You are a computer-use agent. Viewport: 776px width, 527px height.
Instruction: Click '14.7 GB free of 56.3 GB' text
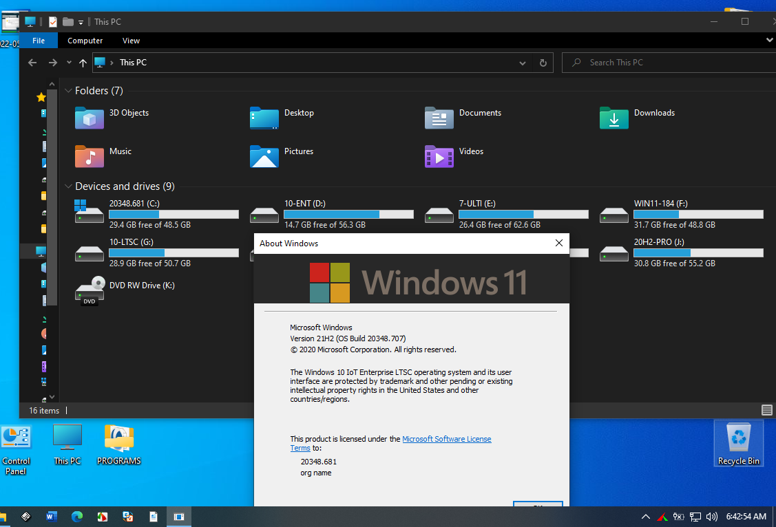coord(325,225)
